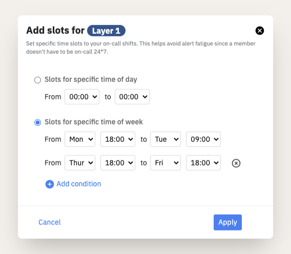Click the Slots for specific time of week label
Viewport: 291px width, 254px height.
click(94, 122)
